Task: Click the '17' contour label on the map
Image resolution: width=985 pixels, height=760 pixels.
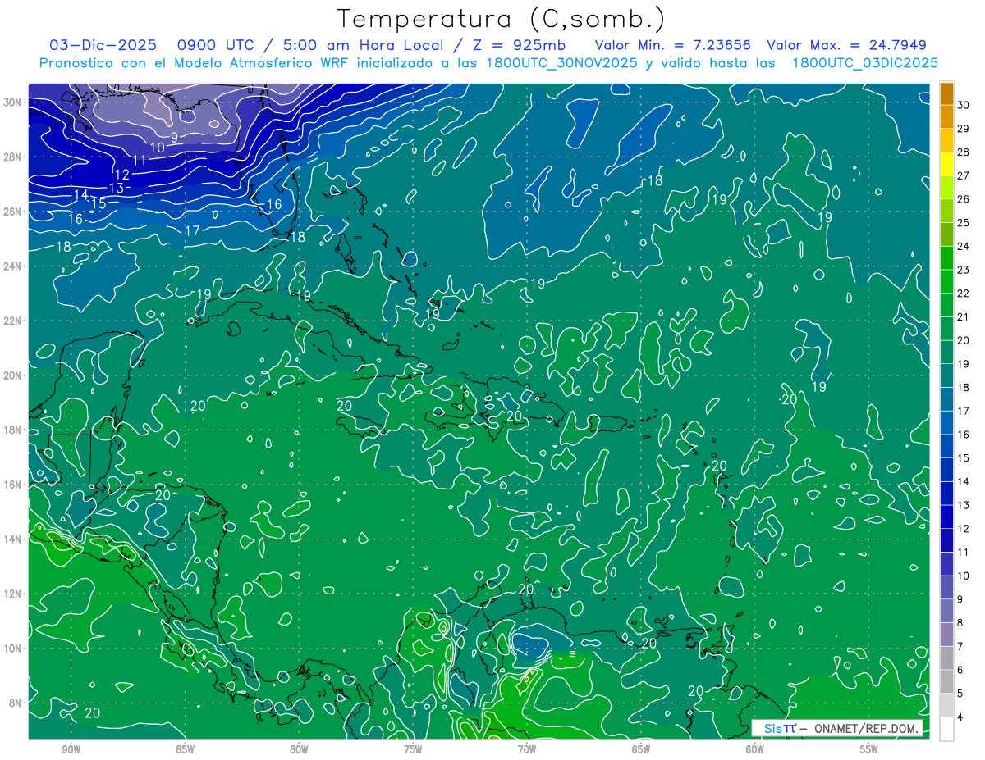Action: click(x=192, y=231)
